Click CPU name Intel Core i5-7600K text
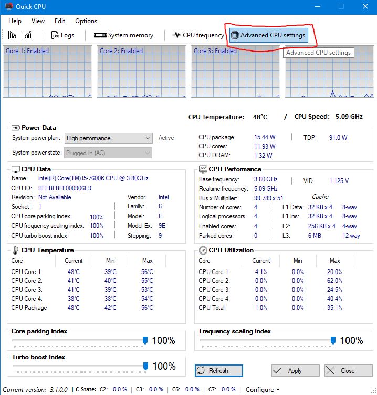The height and width of the screenshot is (395, 377). pyautogui.click(x=93, y=178)
